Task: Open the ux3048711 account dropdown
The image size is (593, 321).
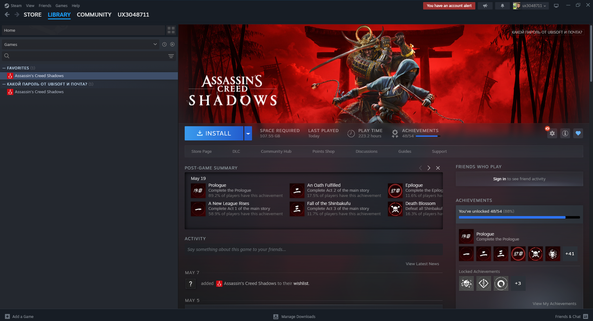Action: coord(530,6)
